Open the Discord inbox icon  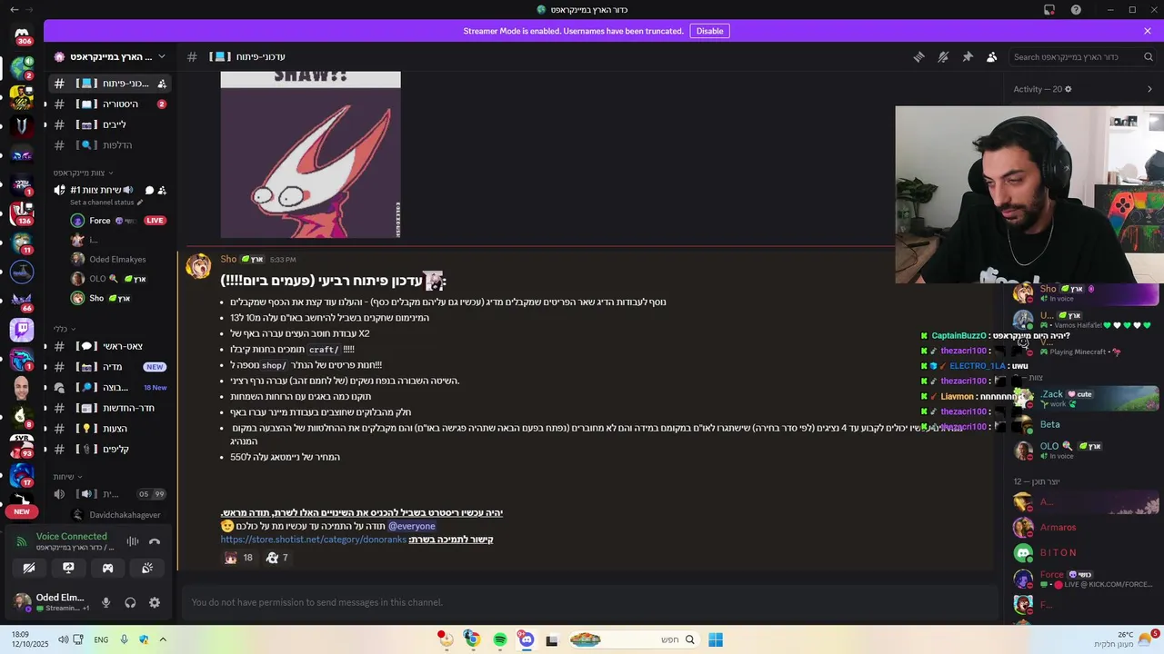tap(1049, 10)
